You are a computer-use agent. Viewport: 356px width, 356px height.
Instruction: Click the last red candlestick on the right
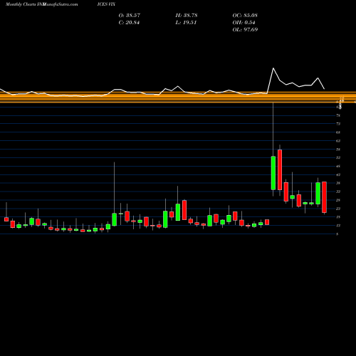324,197
